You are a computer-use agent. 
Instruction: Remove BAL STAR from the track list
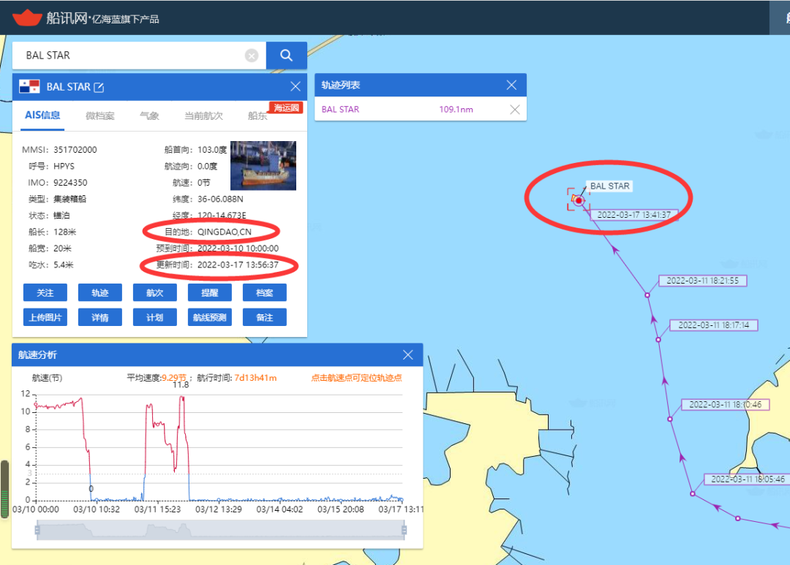point(514,110)
